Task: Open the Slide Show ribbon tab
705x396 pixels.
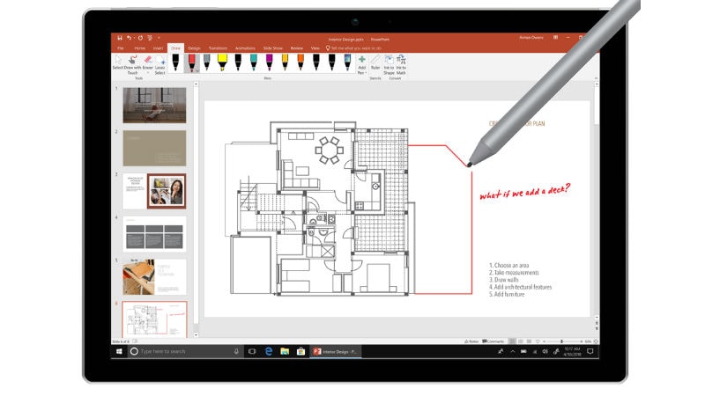Action: click(272, 48)
